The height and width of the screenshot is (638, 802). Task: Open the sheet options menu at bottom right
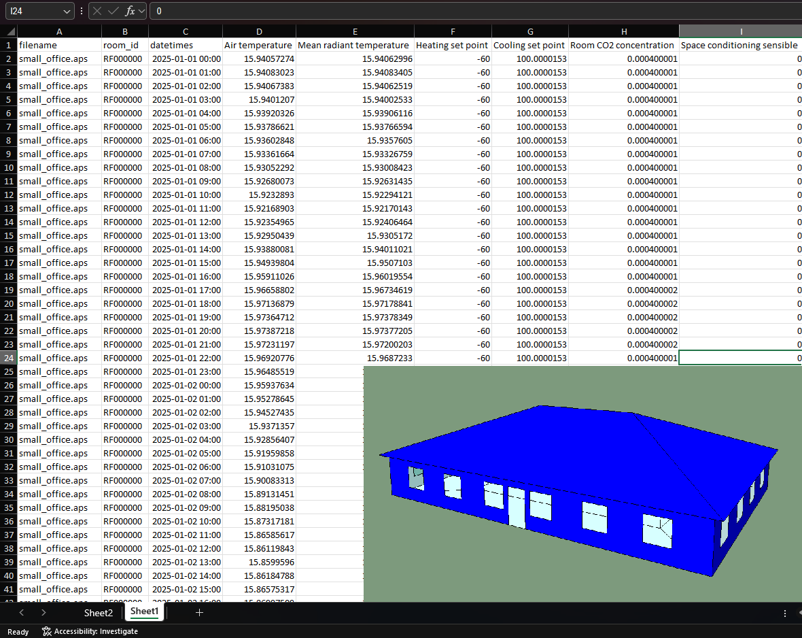(x=786, y=613)
